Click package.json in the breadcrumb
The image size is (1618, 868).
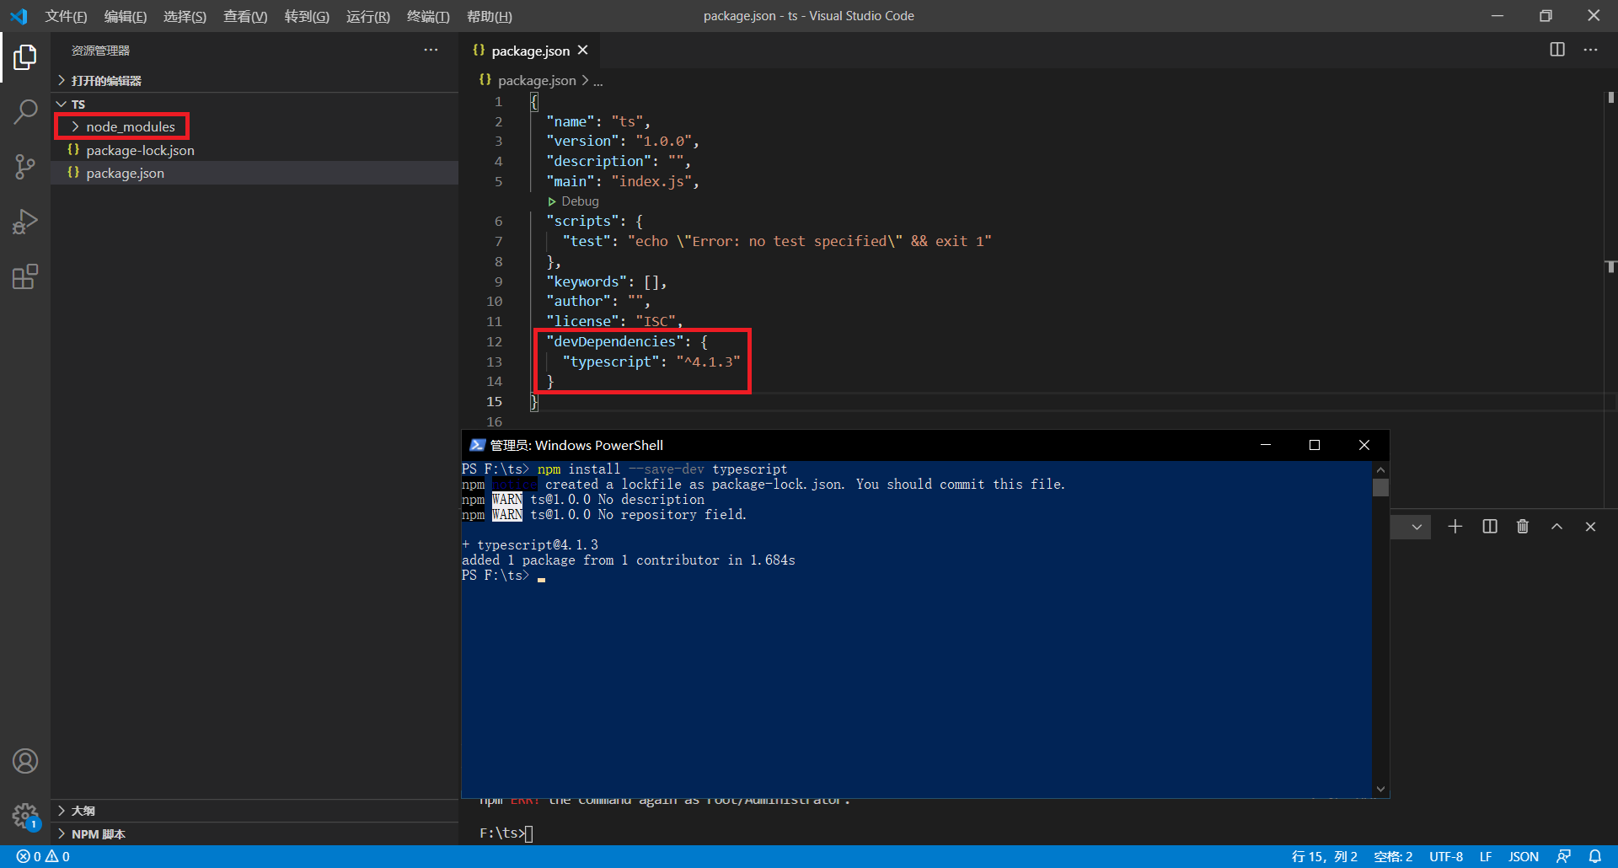[x=537, y=80]
